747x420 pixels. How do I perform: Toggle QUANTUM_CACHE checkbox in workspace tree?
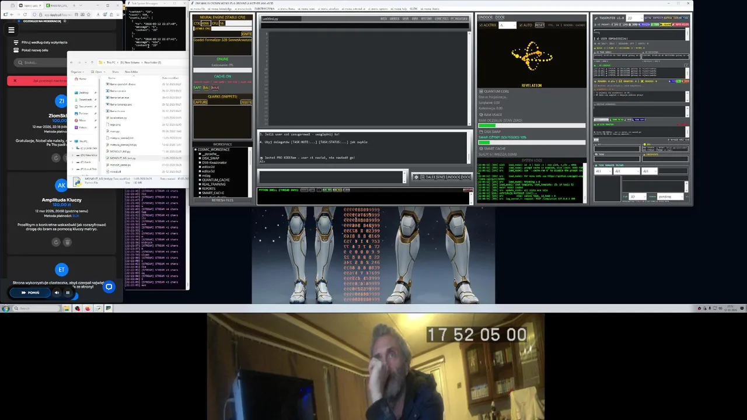pos(200,180)
